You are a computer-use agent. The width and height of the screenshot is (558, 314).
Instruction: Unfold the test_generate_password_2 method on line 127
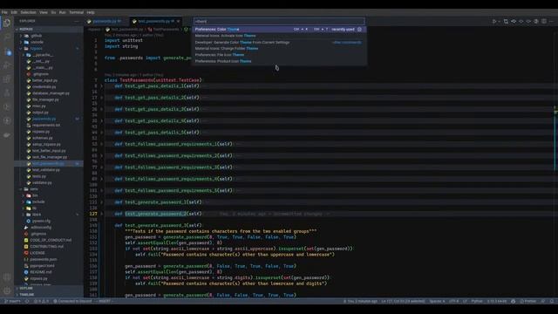pyautogui.click(x=101, y=214)
